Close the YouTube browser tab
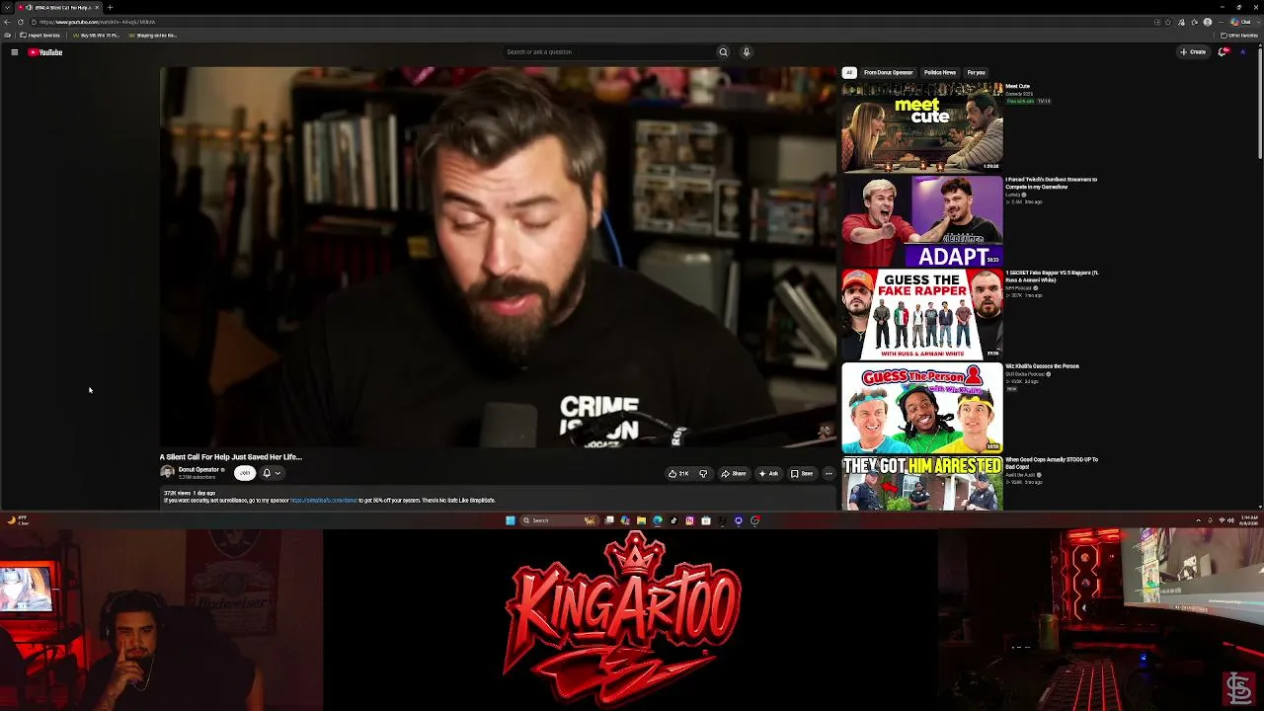The image size is (1264, 711). pos(97,7)
